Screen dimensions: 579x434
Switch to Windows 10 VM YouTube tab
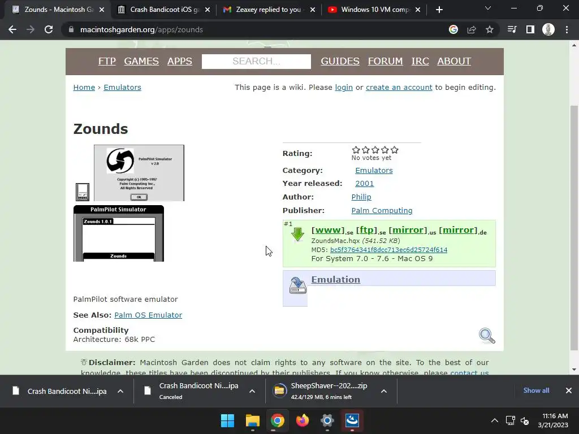pyautogui.click(x=375, y=10)
